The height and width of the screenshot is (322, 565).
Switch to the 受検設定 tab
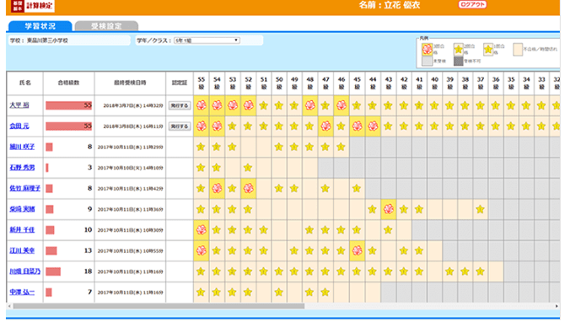point(106,26)
